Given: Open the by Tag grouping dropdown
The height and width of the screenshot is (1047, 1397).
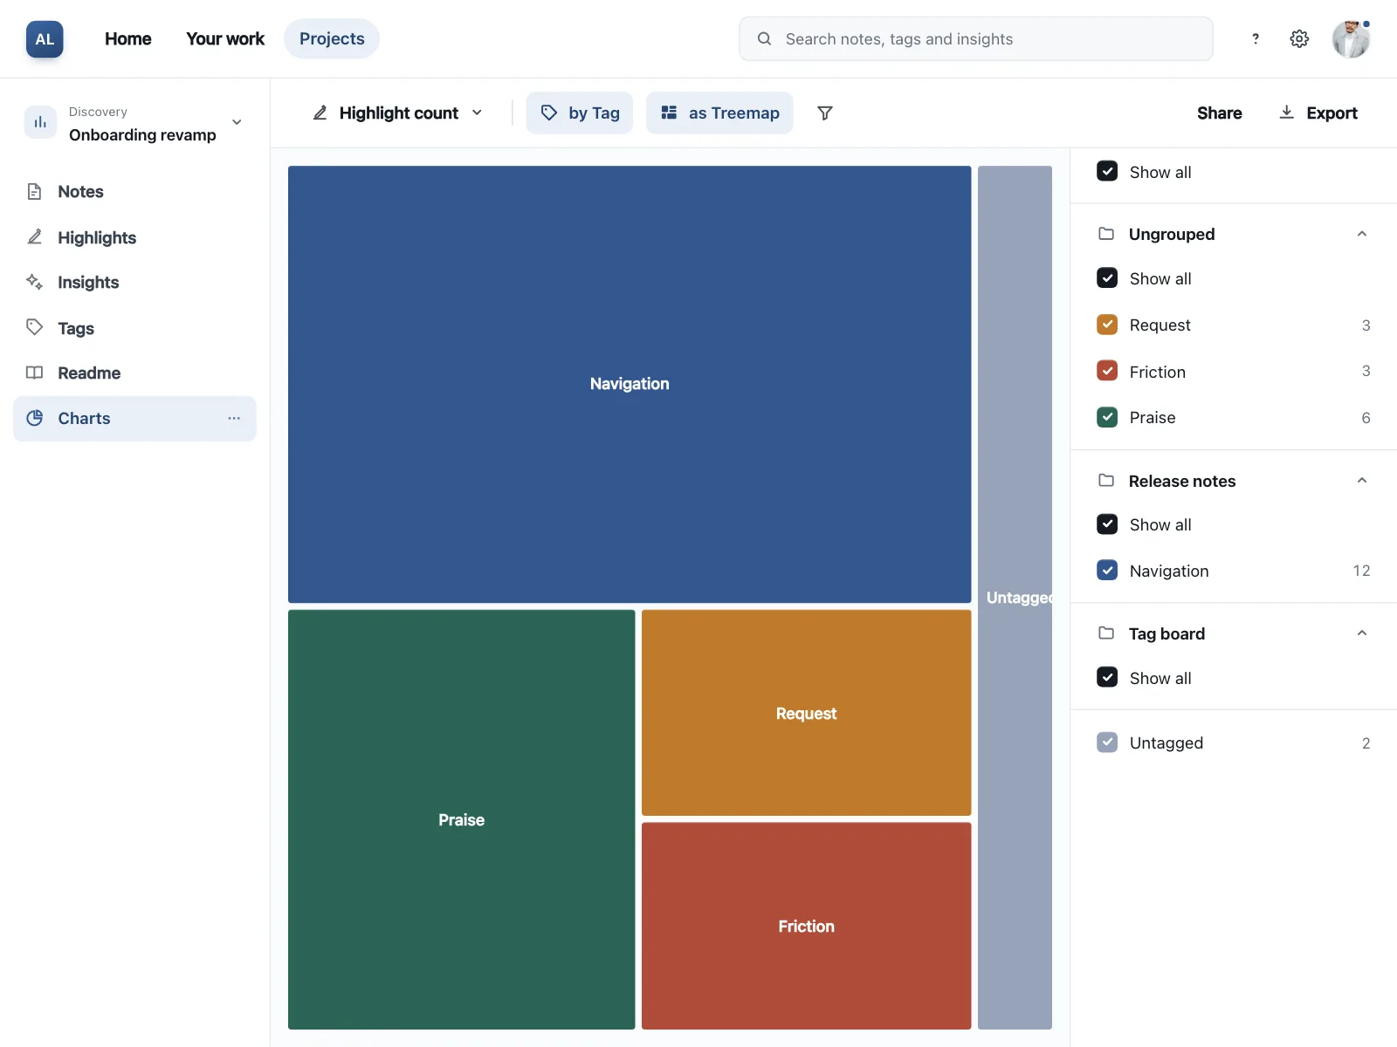Looking at the screenshot, I should [x=580, y=113].
